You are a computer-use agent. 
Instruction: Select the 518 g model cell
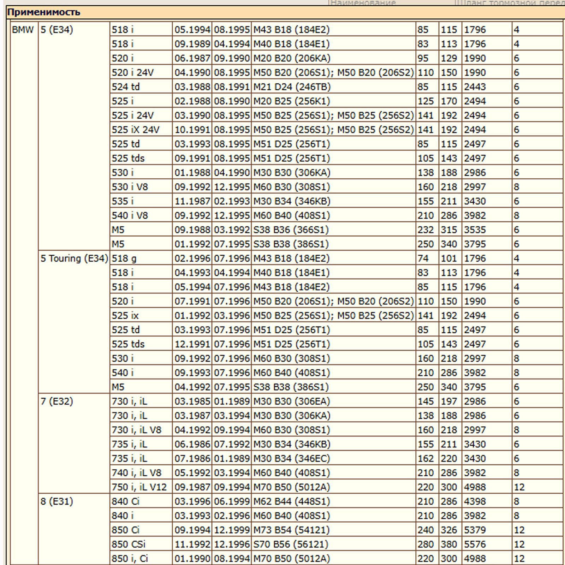[124, 258]
